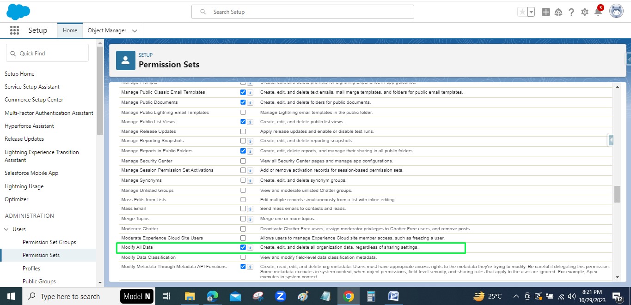The width and height of the screenshot is (631, 305).
Task: Open the Global Actions plus icon
Action: click(546, 12)
